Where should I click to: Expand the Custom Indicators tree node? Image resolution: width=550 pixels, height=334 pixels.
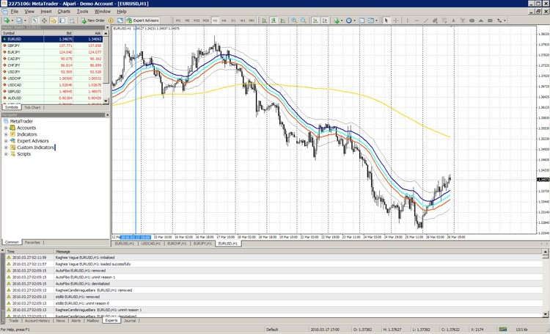[6, 148]
